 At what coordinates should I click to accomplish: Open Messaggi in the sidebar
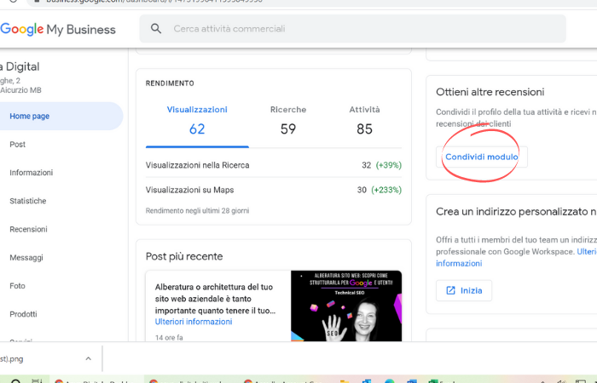point(26,257)
